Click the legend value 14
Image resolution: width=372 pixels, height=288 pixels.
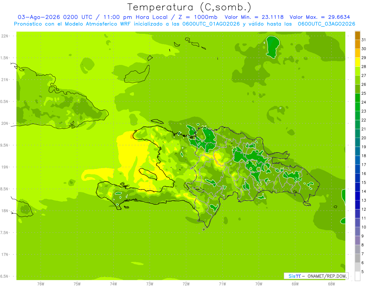click(x=364, y=191)
